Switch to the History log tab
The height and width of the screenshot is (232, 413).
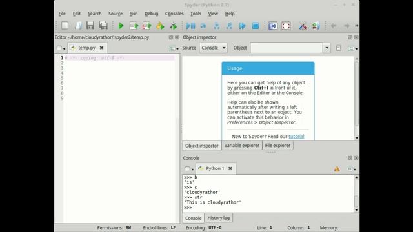(218, 218)
